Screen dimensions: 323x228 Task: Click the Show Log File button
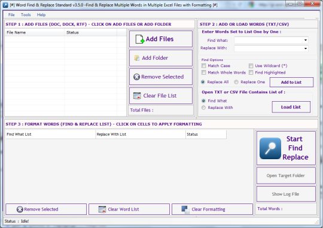[286, 194]
